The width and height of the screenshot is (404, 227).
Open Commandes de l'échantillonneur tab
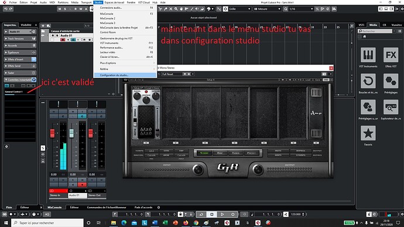(x=107, y=207)
